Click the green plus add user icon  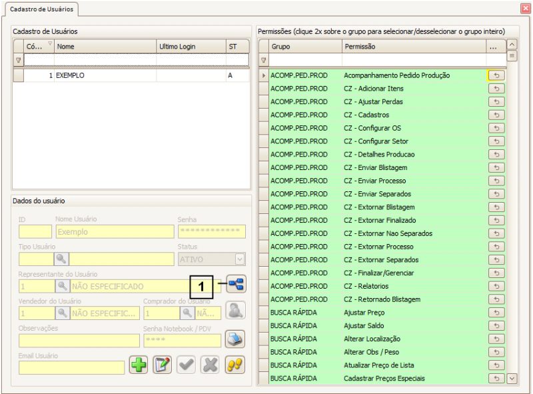138,365
